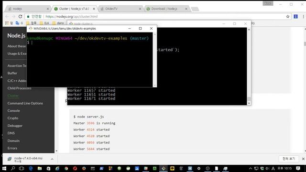Open Windows search from taskbar

pyautogui.click(x=13, y=168)
